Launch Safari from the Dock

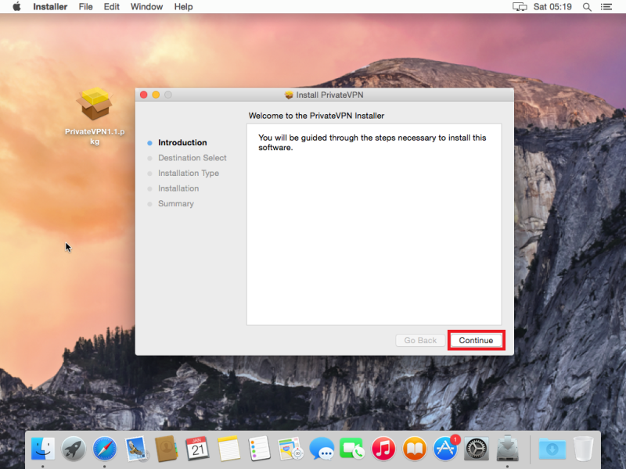tap(104, 448)
